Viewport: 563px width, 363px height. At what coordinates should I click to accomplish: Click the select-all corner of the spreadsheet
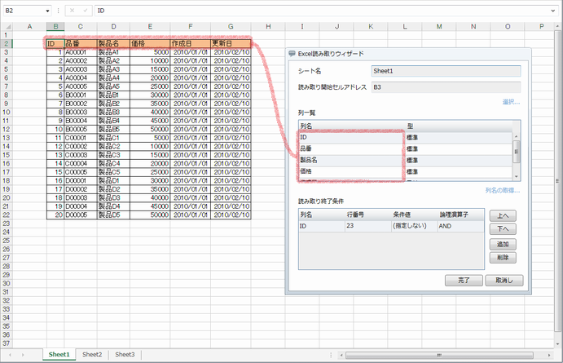click(7, 26)
